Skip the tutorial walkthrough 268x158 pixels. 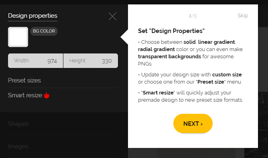tap(243, 16)
